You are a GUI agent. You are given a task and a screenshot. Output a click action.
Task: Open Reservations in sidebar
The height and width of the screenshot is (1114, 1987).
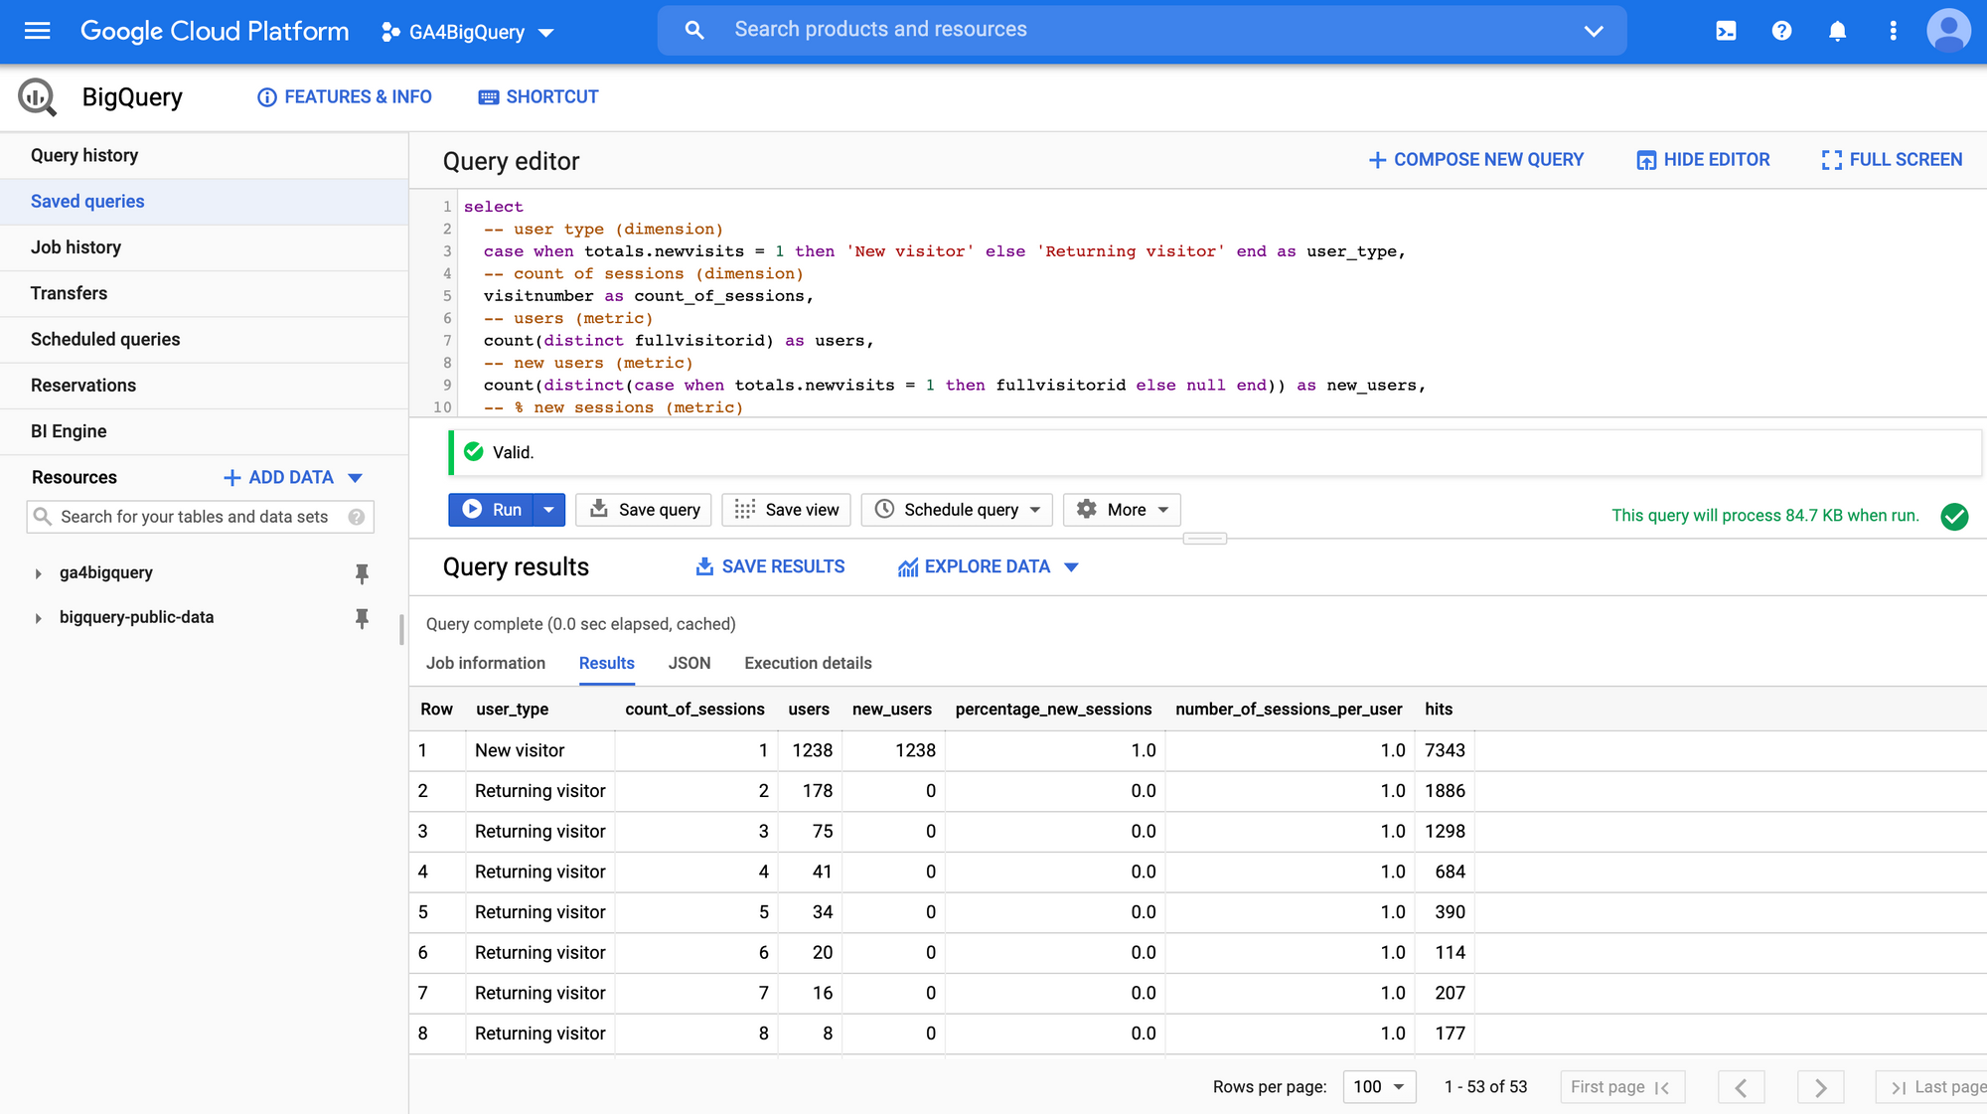tap(205, 386)
